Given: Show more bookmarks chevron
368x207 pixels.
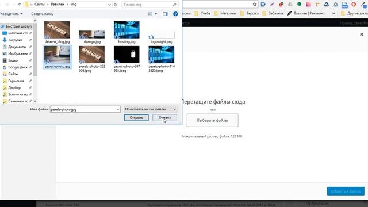Looking at the screenshot, I should tap(333, 13).
